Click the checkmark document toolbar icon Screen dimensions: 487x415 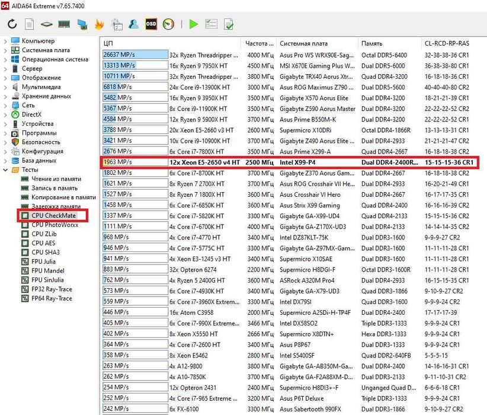click(x=229, y=24)
